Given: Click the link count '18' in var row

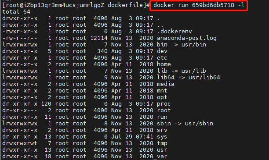Looking at the screenshot, I should [x=48, y=156].
